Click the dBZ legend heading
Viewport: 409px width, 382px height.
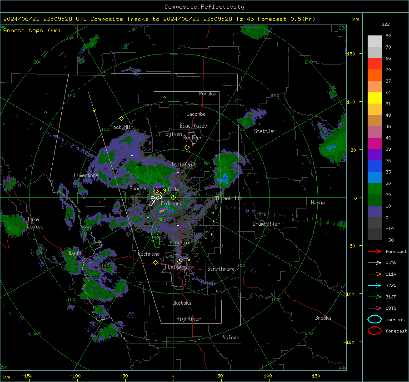pyautogui.click(x=385, y=25)
